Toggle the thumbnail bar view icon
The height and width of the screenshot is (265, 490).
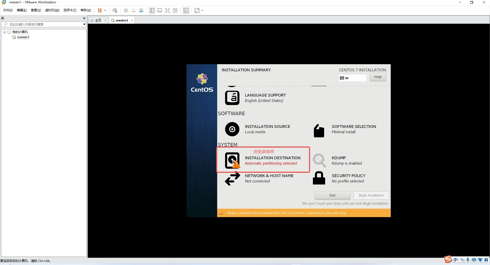[x=160, y=10]
